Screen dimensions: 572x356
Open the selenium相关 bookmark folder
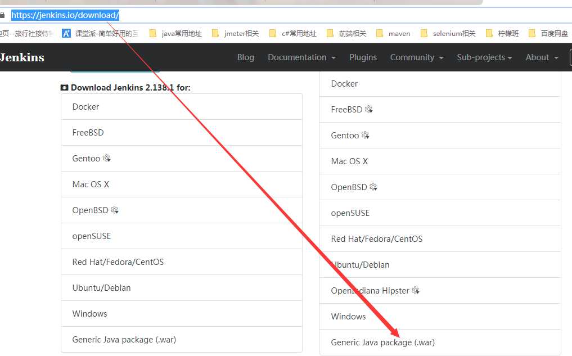[x=448, y=34]
